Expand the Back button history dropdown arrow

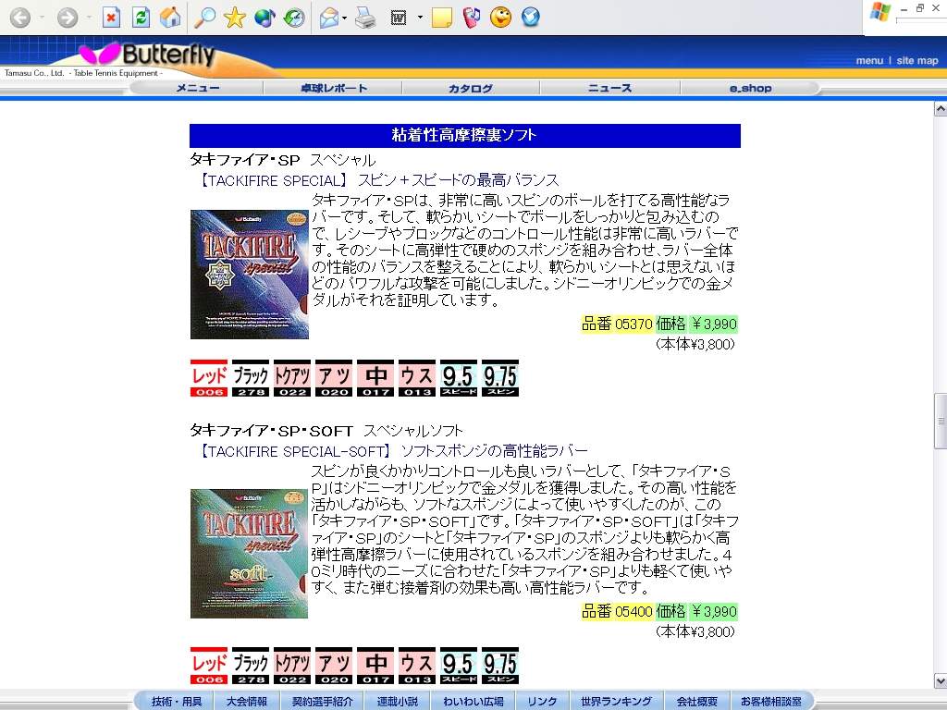pos(42,18)
